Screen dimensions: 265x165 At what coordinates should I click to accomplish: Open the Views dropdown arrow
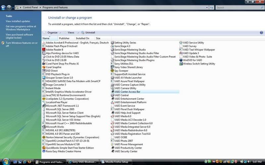78,33
